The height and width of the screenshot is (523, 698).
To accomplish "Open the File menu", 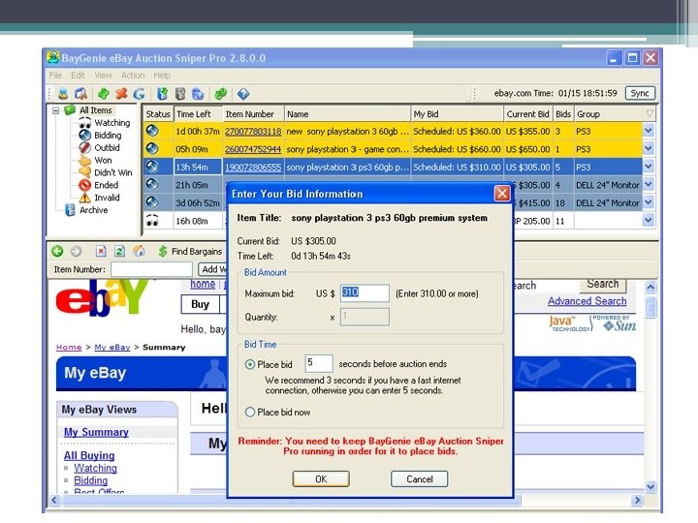I will point(55,76).
